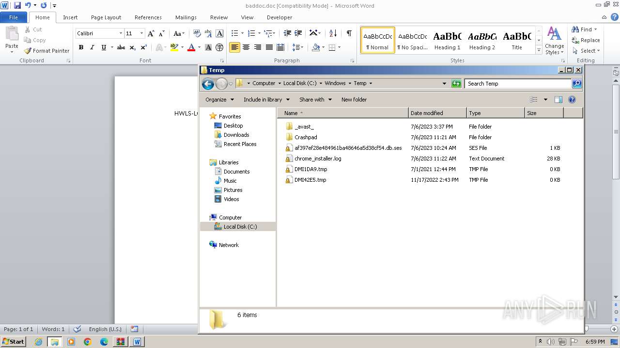Apply Underline formatting in Word ribbon
This screenshot has width=620, height=348.
(103, 47)
